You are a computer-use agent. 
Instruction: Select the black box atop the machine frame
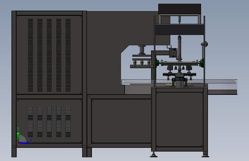179,9
